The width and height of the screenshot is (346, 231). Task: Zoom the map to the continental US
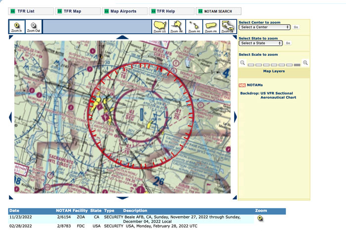(160, 27)
